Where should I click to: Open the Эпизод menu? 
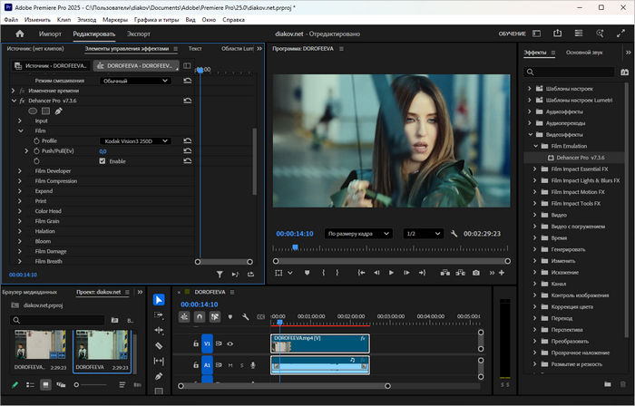click(88, 18)
